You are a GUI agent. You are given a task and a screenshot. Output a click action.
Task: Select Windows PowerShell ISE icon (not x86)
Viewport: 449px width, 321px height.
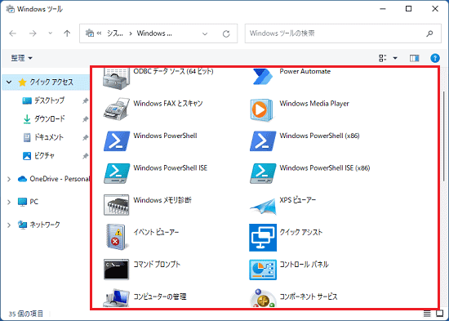pos(117,173)
